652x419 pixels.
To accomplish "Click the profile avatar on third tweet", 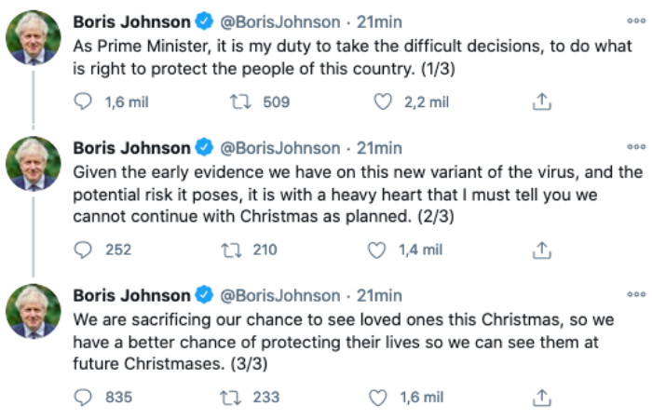I will 33,311.
